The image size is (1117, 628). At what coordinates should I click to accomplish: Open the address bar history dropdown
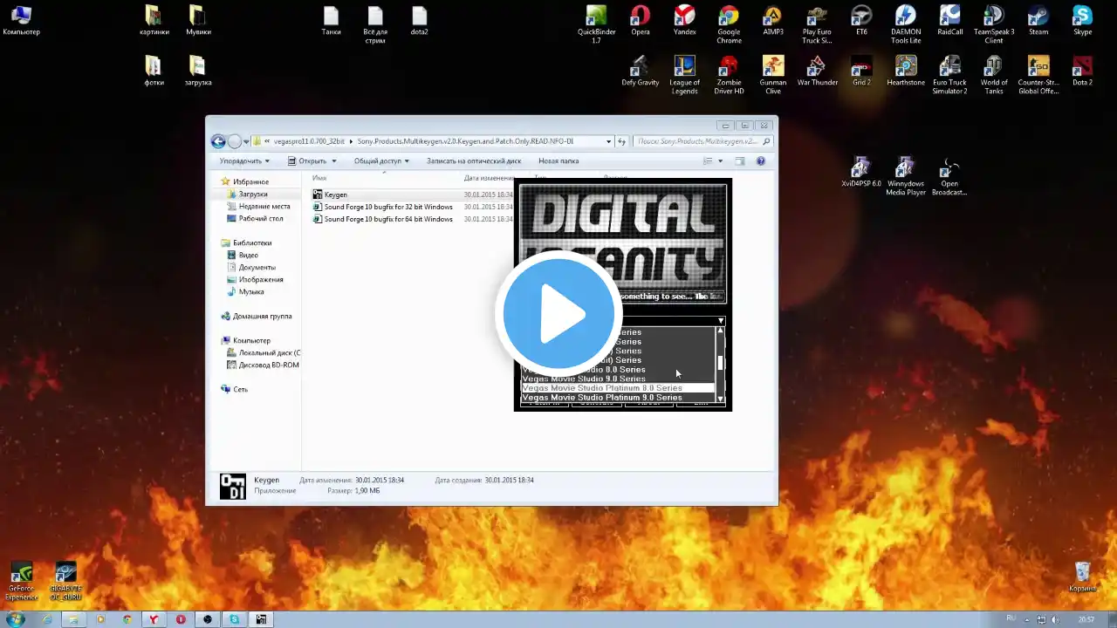click(608, 141)
